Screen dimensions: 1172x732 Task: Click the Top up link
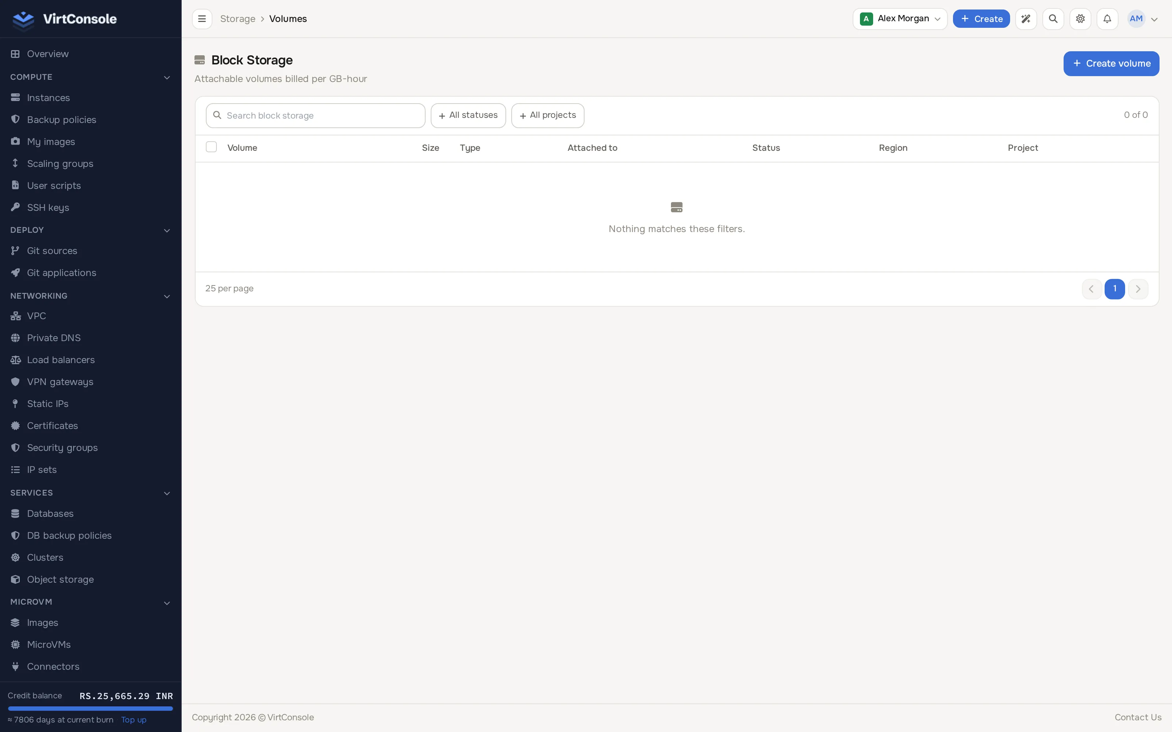(134, 720)
